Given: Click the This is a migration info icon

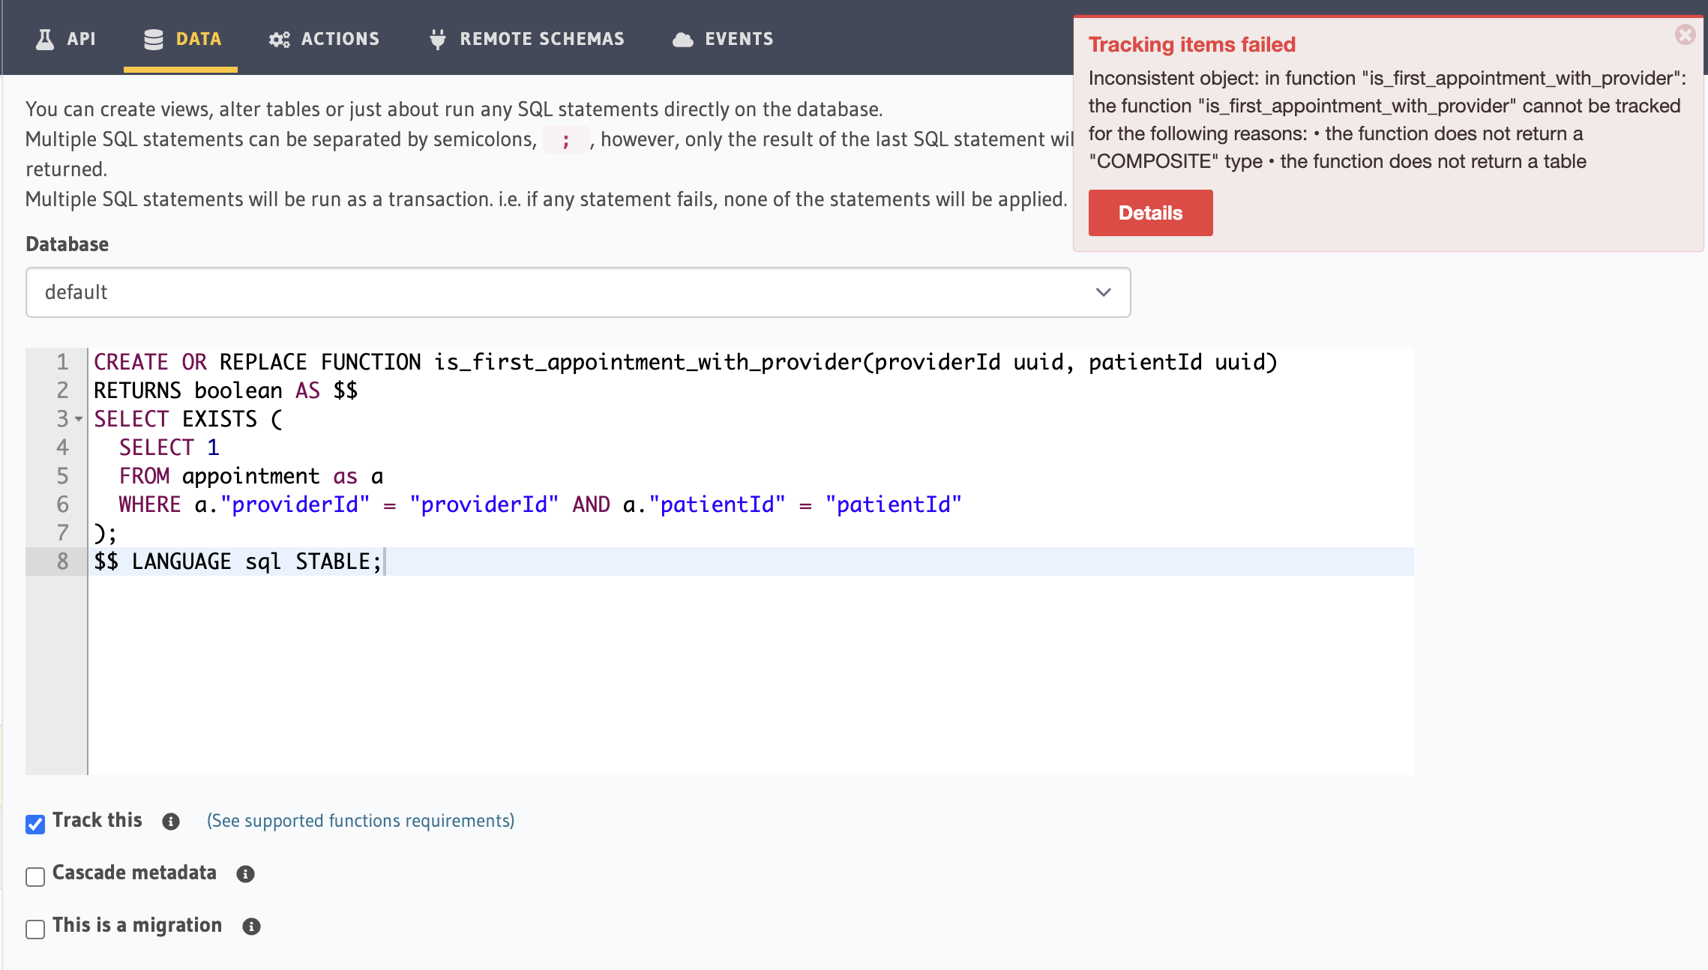Looking at the screenshot, I should click(x=251, y=926).
